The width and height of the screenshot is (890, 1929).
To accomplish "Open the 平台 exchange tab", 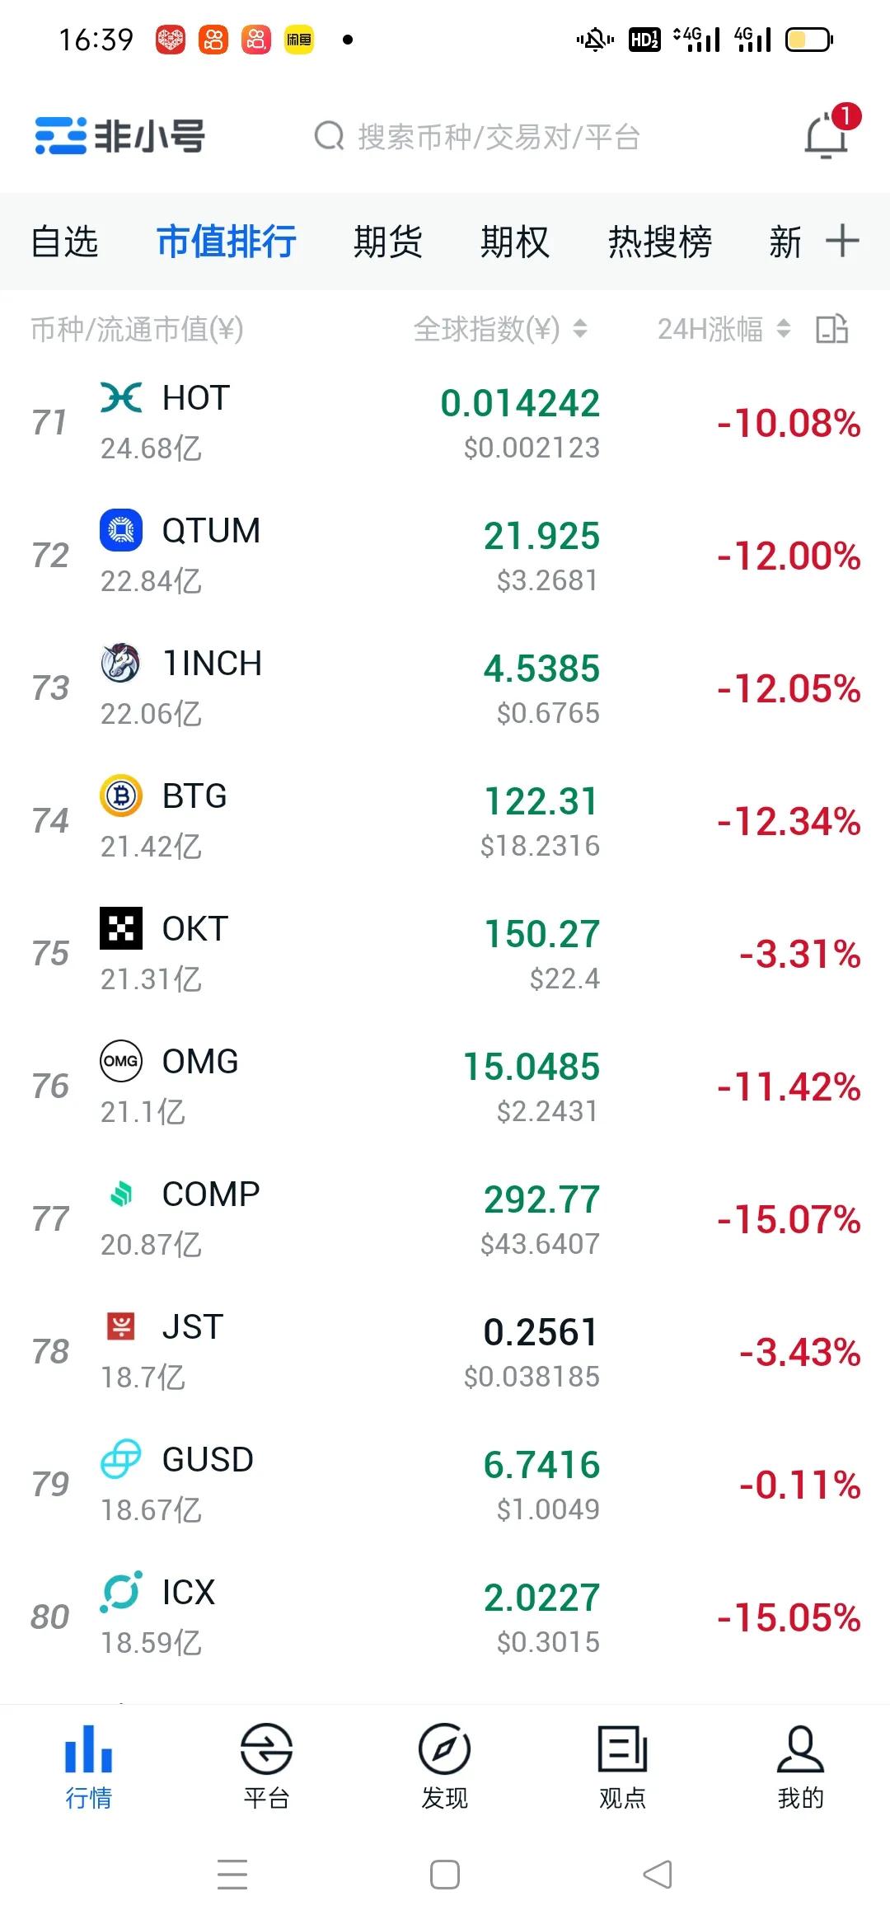I will (x=266, y=1766).
